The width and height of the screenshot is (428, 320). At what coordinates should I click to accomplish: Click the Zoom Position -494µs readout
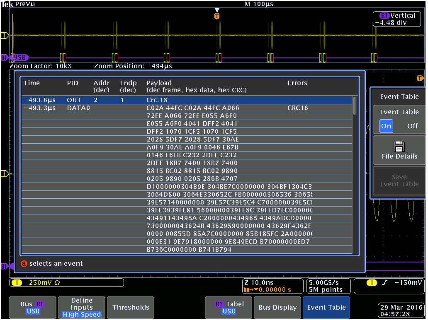133,66
